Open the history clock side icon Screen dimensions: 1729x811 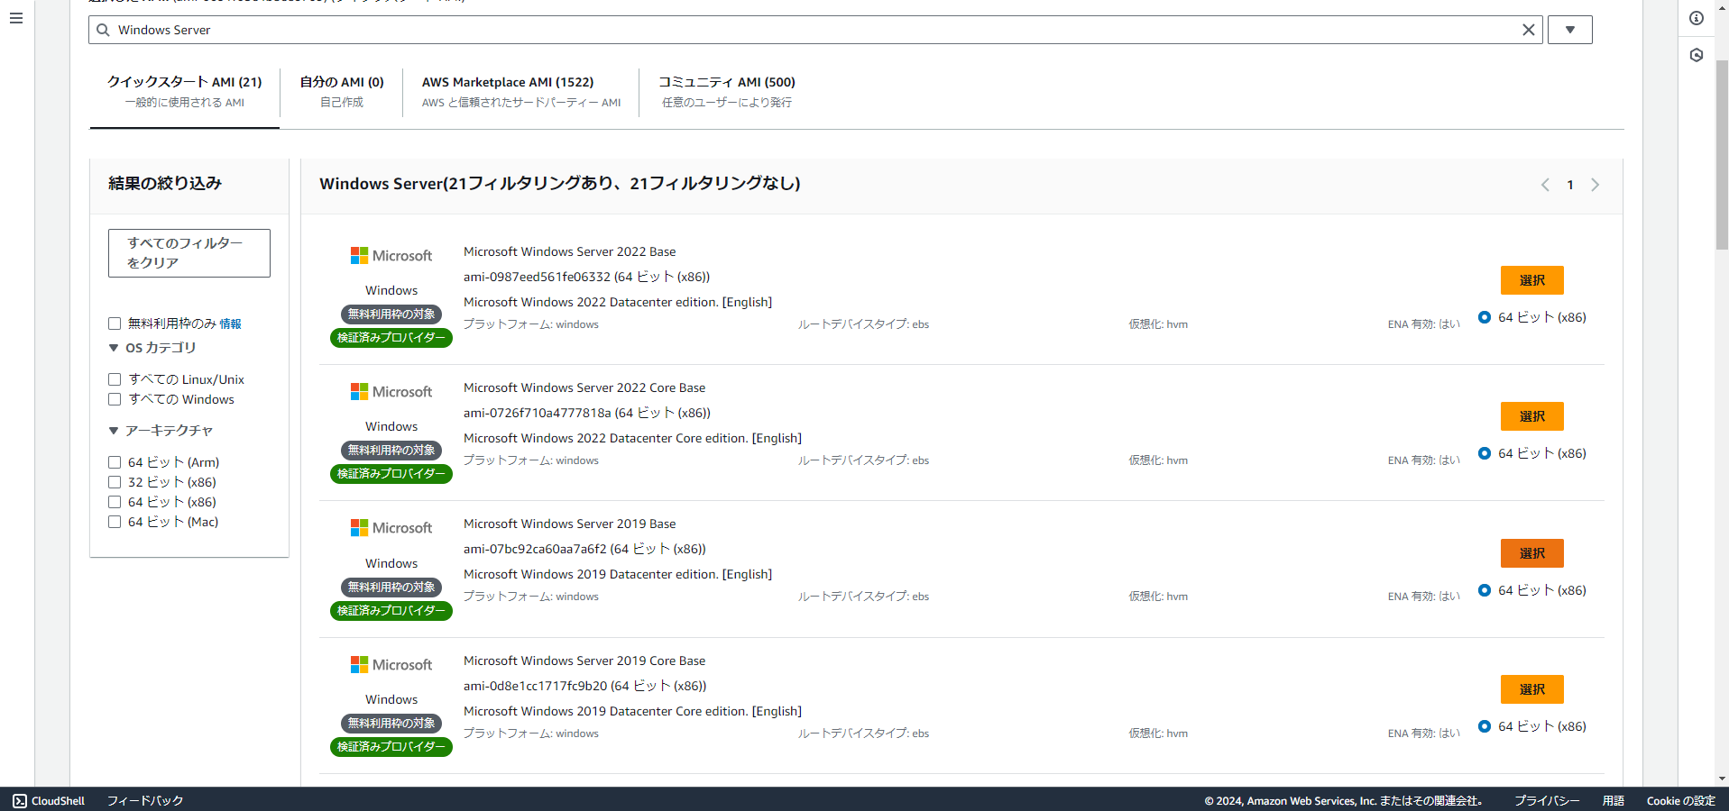coord(1697,55)
